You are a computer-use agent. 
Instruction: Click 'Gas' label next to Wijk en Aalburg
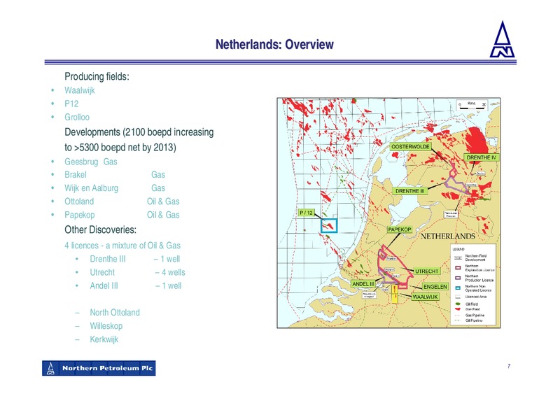click(158, 188)
